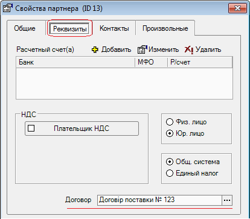Image resolution: width=250 pixels, height=219 pixels.
Task: Click the red X Удалить icon
Action: (x=189, y=50)
